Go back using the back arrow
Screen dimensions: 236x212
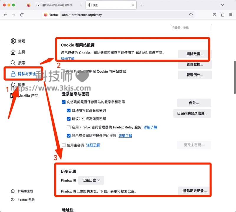(5, 15)
